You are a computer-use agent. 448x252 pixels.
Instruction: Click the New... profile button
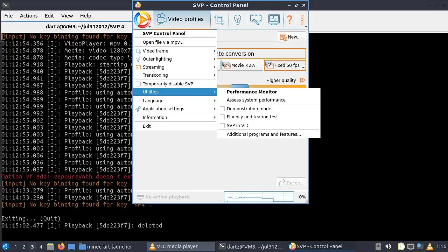(x=292, y=37)
